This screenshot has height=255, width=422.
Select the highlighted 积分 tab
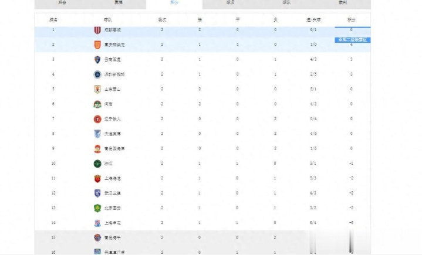174,3
